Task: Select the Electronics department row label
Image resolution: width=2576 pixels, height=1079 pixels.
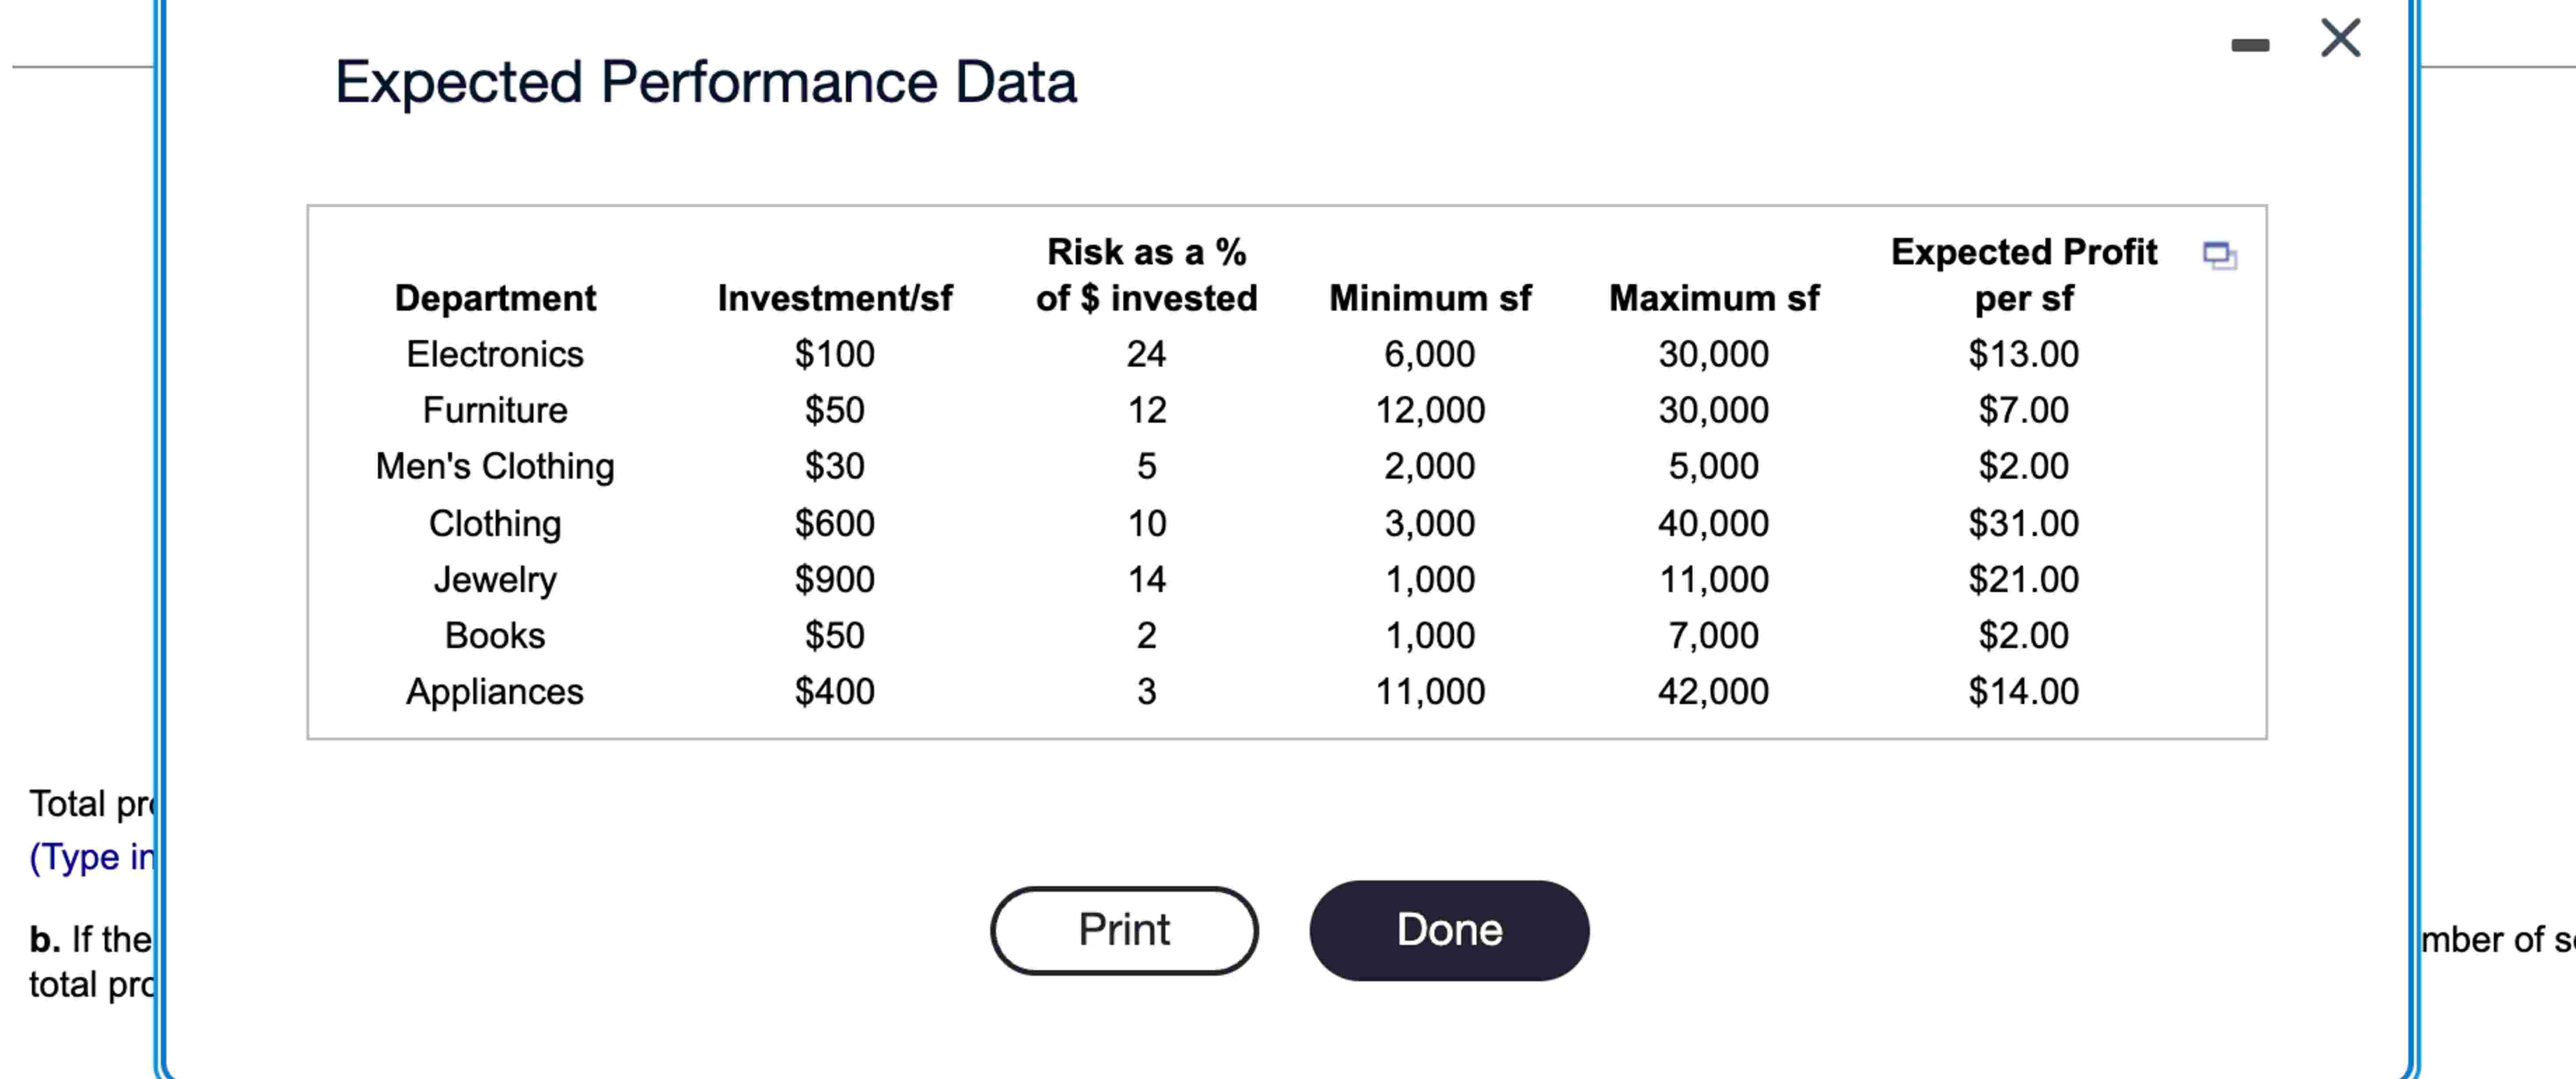Action: [495, 354]
